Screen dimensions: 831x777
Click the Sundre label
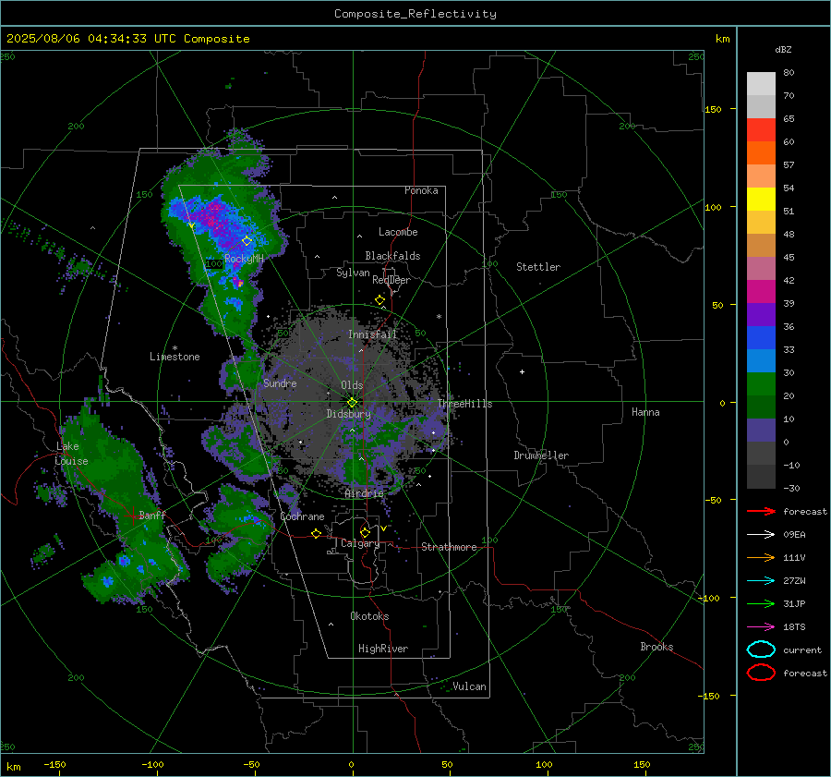(280, 382)
